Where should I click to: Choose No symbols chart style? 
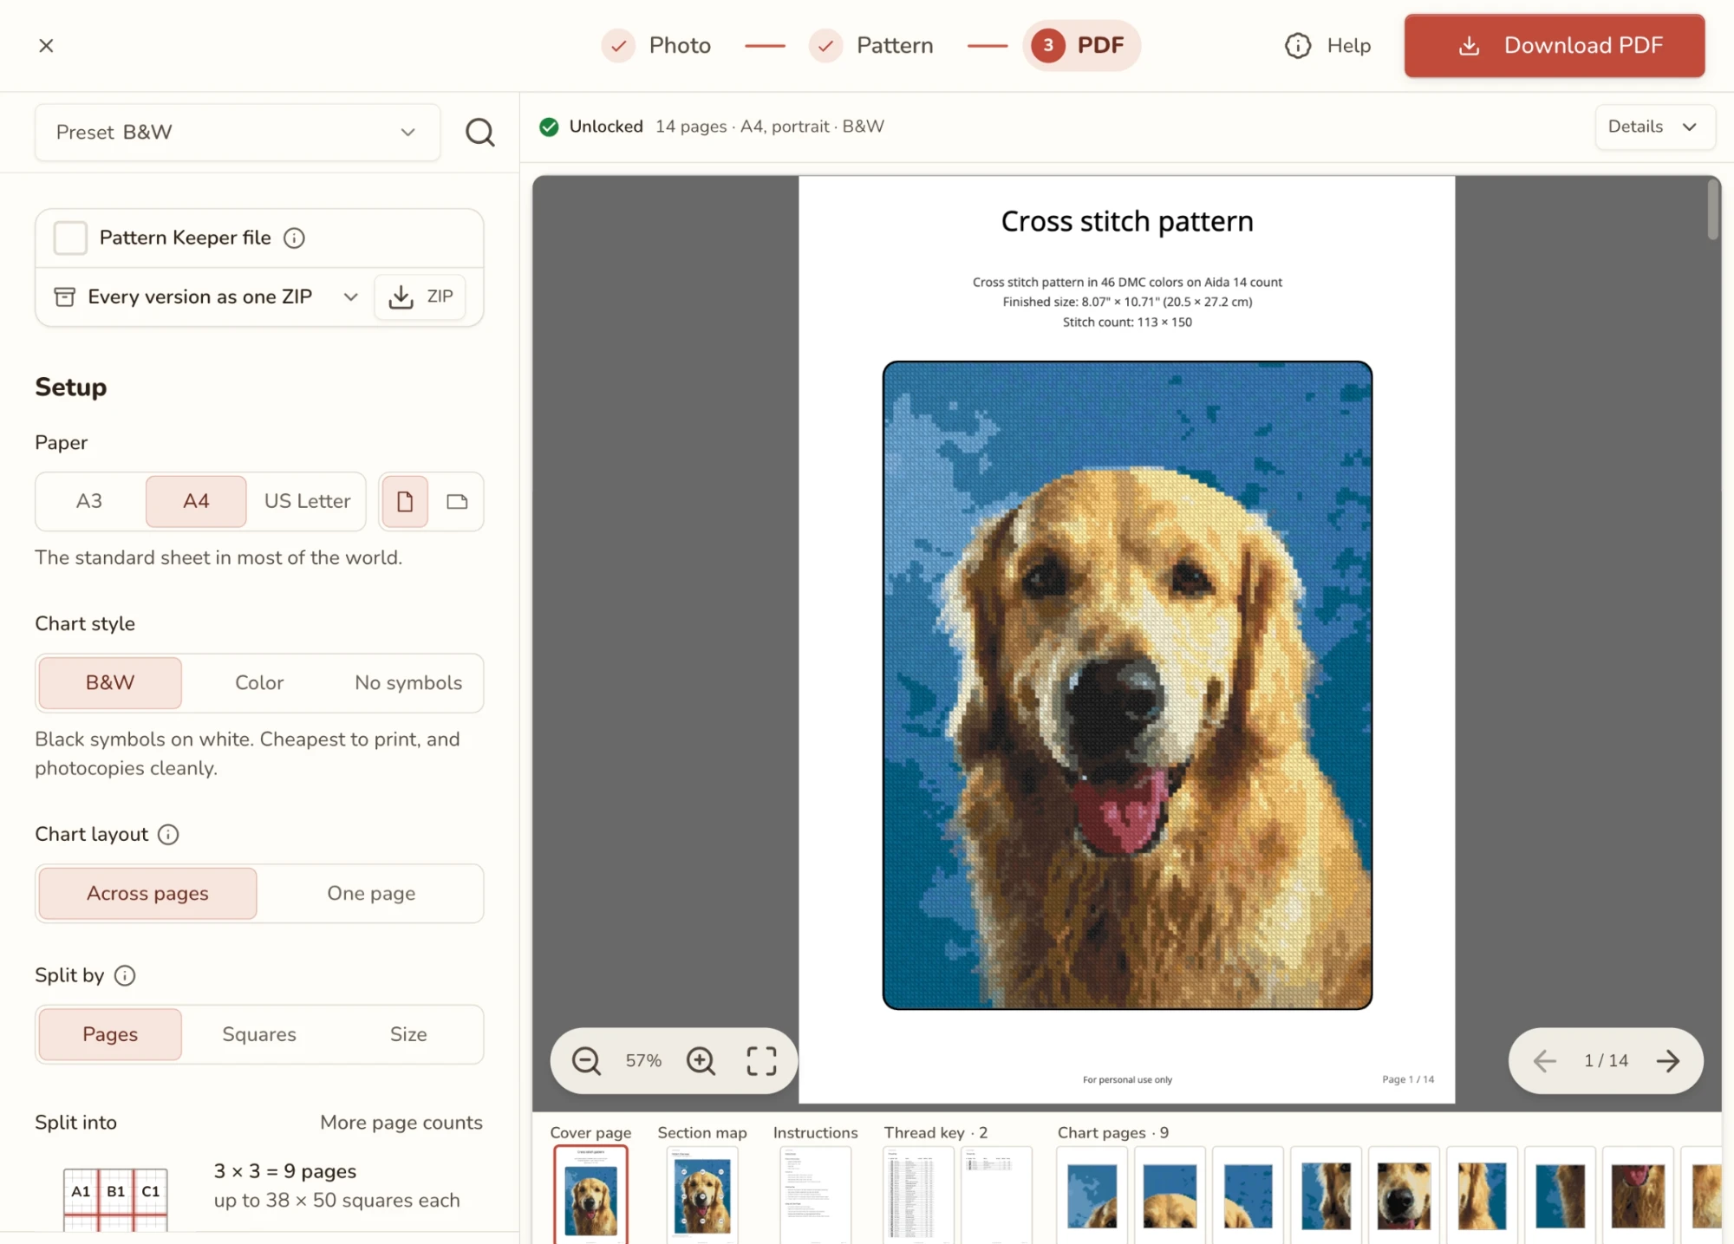408,683
